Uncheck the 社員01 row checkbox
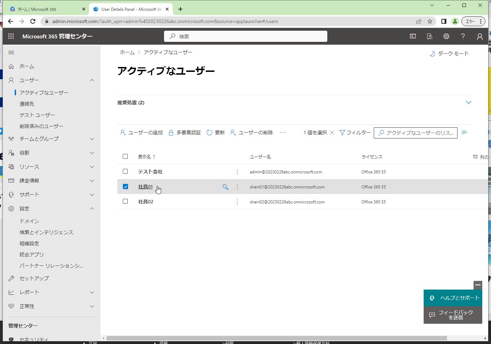Viewport: 491px width, 344px height. tap(125, 187)
